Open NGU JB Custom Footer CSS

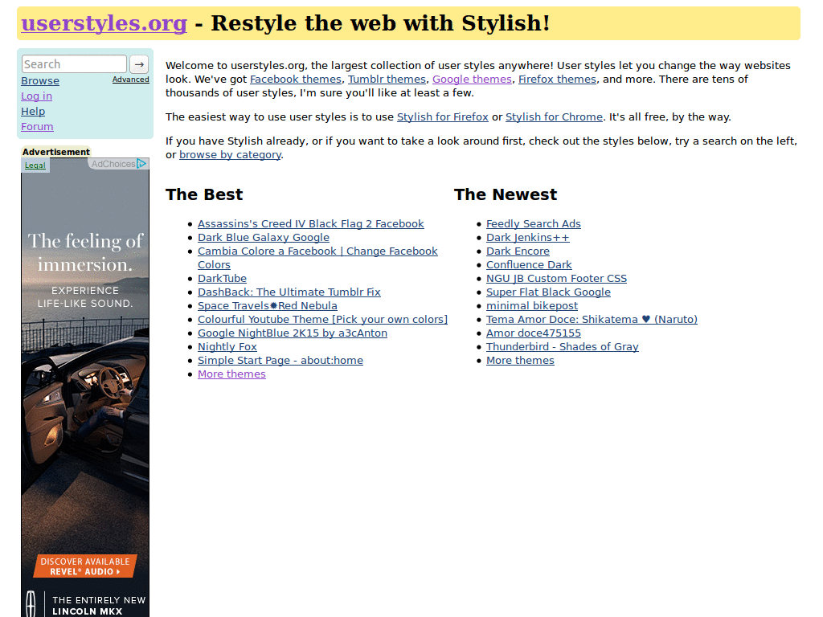(556, 279)
